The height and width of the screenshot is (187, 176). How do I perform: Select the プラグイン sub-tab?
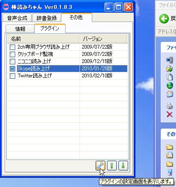(49, 28)
